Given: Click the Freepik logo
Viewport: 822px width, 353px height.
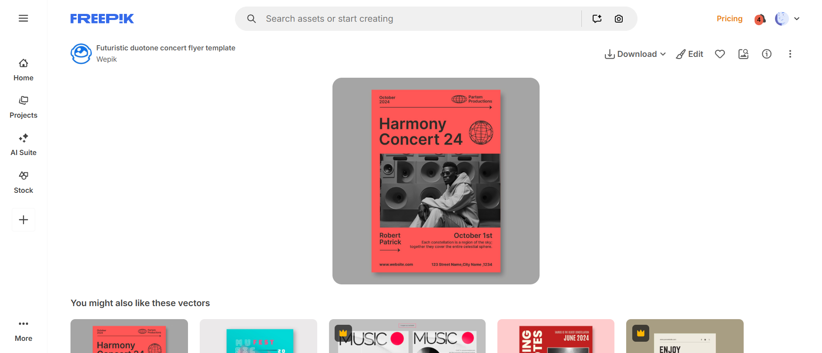Looking at the screenshot, I should pyautogui.click(x=102, y=19).
